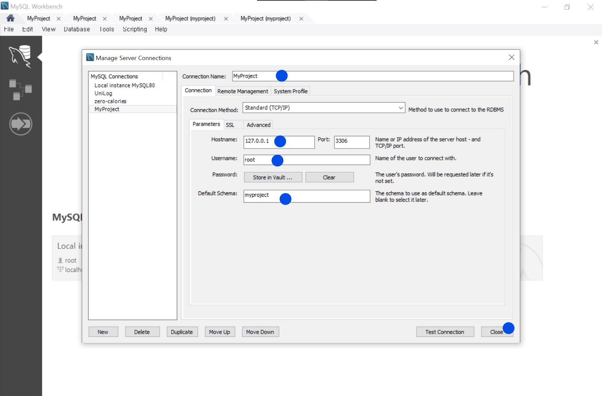Image resolution: width=602 pixels, height=396 pixels.
Task: Close the first MyProject (myproject) tab
Action: 226,19
